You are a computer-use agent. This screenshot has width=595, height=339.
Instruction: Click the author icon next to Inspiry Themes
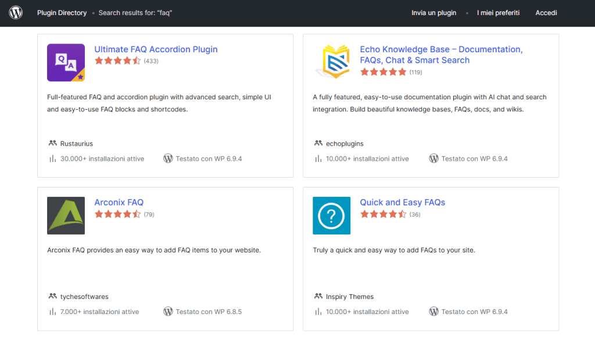pyautogui.click(x=318, y=296)
